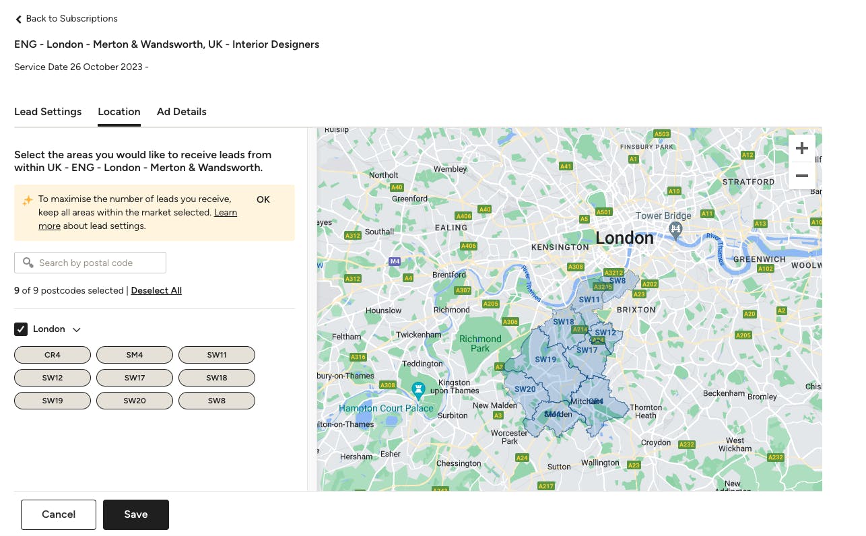Click the back arrow chevron icon
Viewport: 866px width, 536px height.
coord(19,20)
